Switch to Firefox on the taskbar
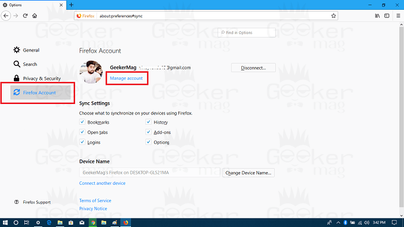The image size is (404, 227). pyautogui.click(x=126, y=222)
